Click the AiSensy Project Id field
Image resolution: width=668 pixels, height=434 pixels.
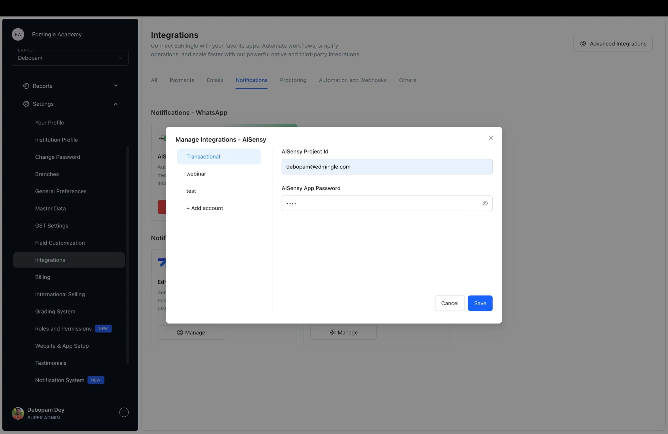[x=387, y=166]
